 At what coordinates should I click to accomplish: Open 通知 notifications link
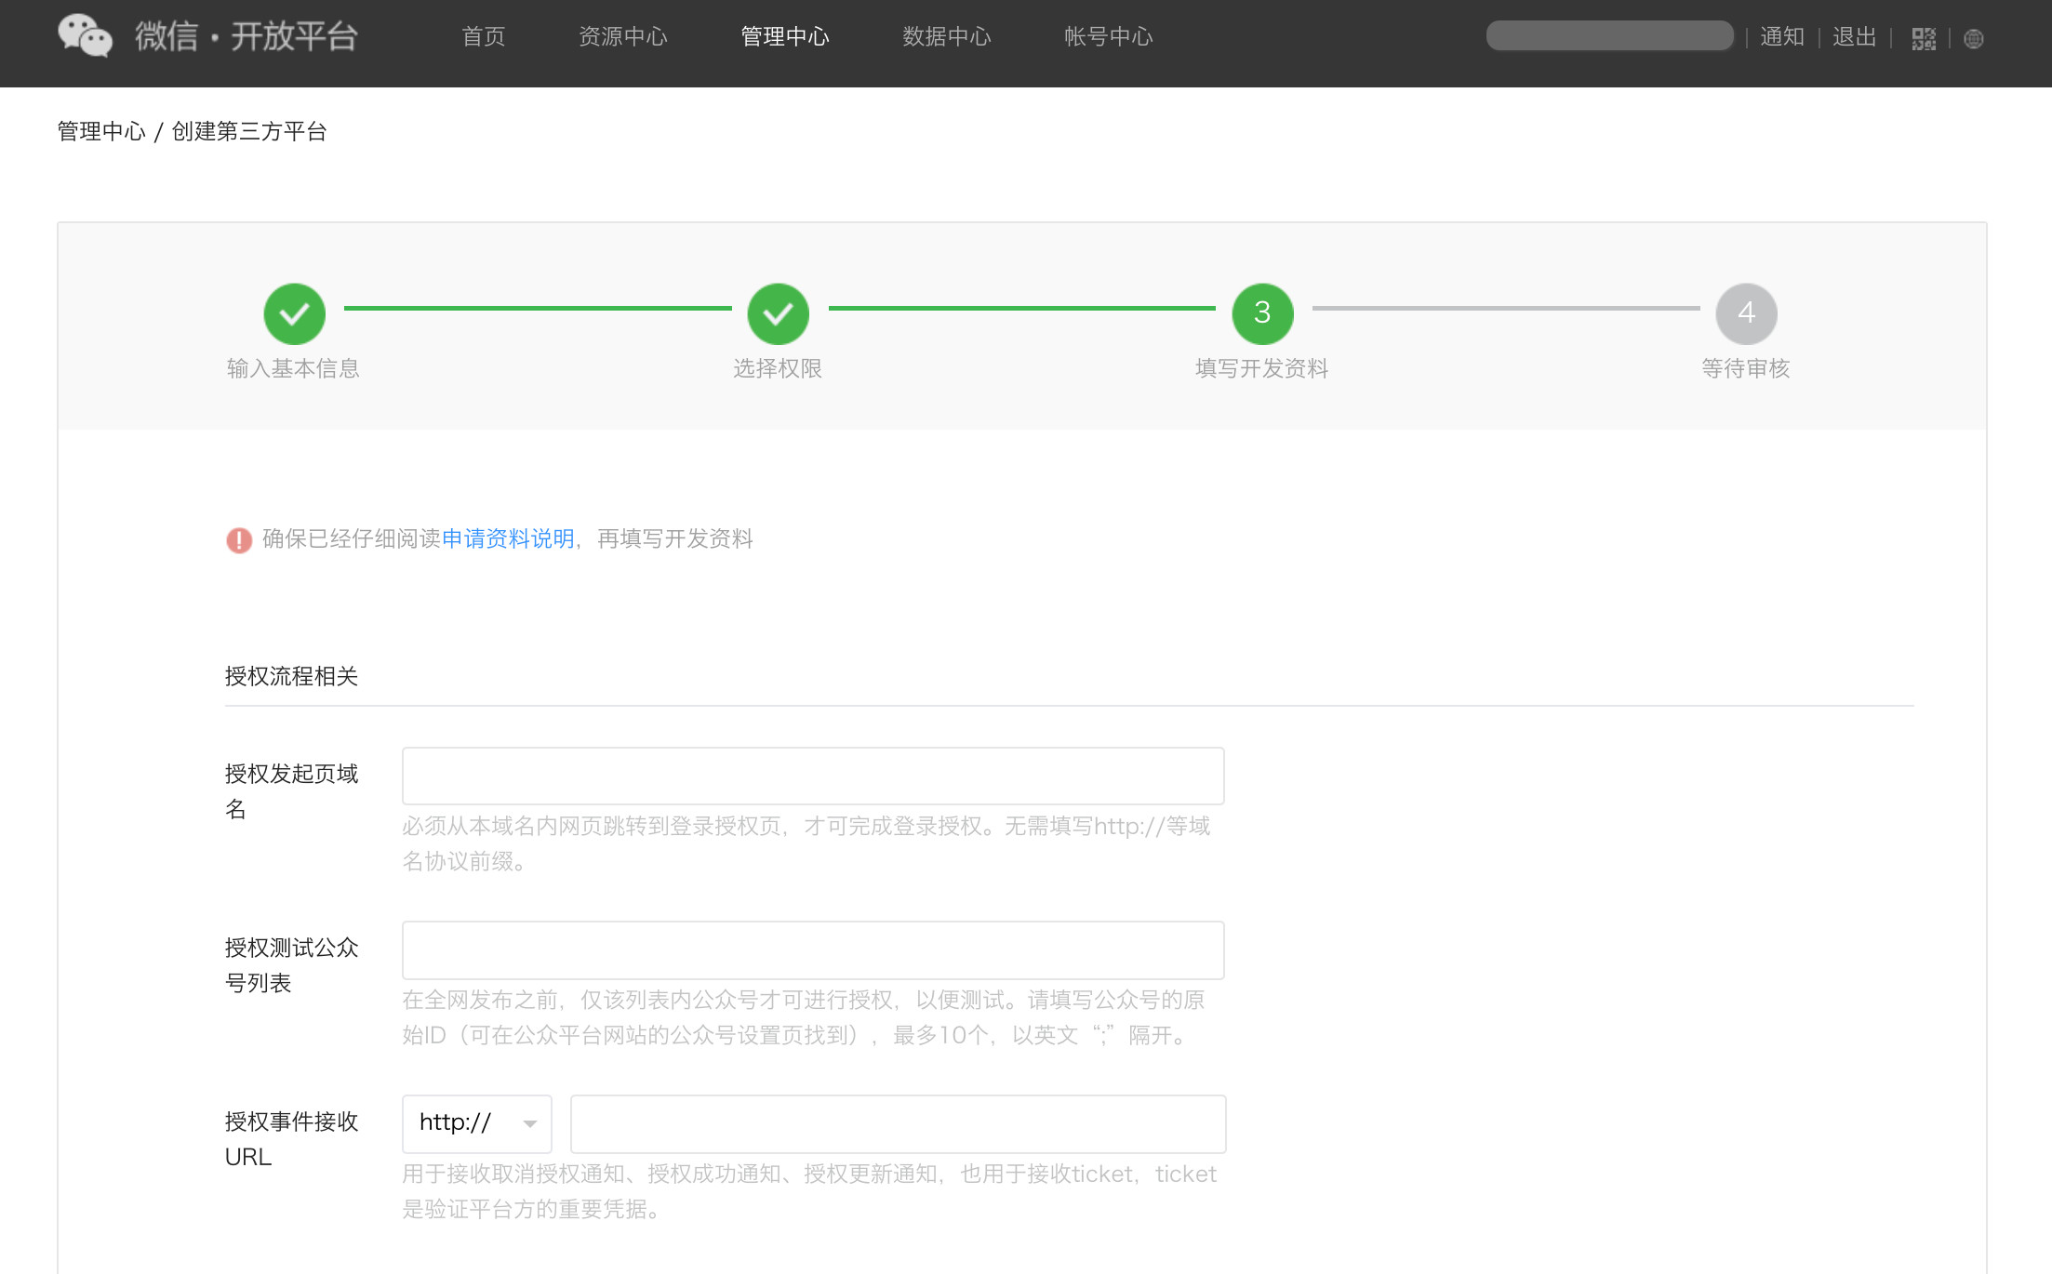click(1781, 36)
